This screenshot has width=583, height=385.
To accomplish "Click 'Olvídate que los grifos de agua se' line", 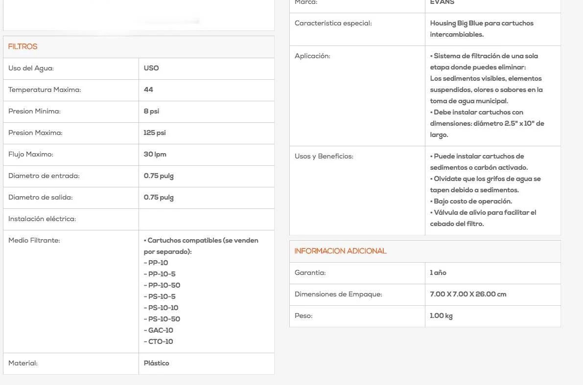I will point(488,179).
